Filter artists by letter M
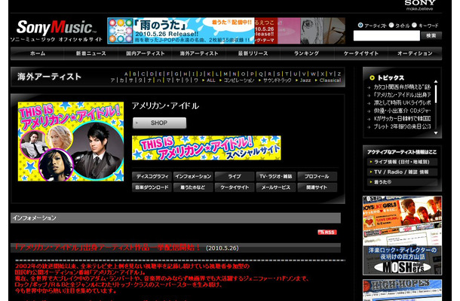Viewport: 460px width, 301px height. coord(225,74)
